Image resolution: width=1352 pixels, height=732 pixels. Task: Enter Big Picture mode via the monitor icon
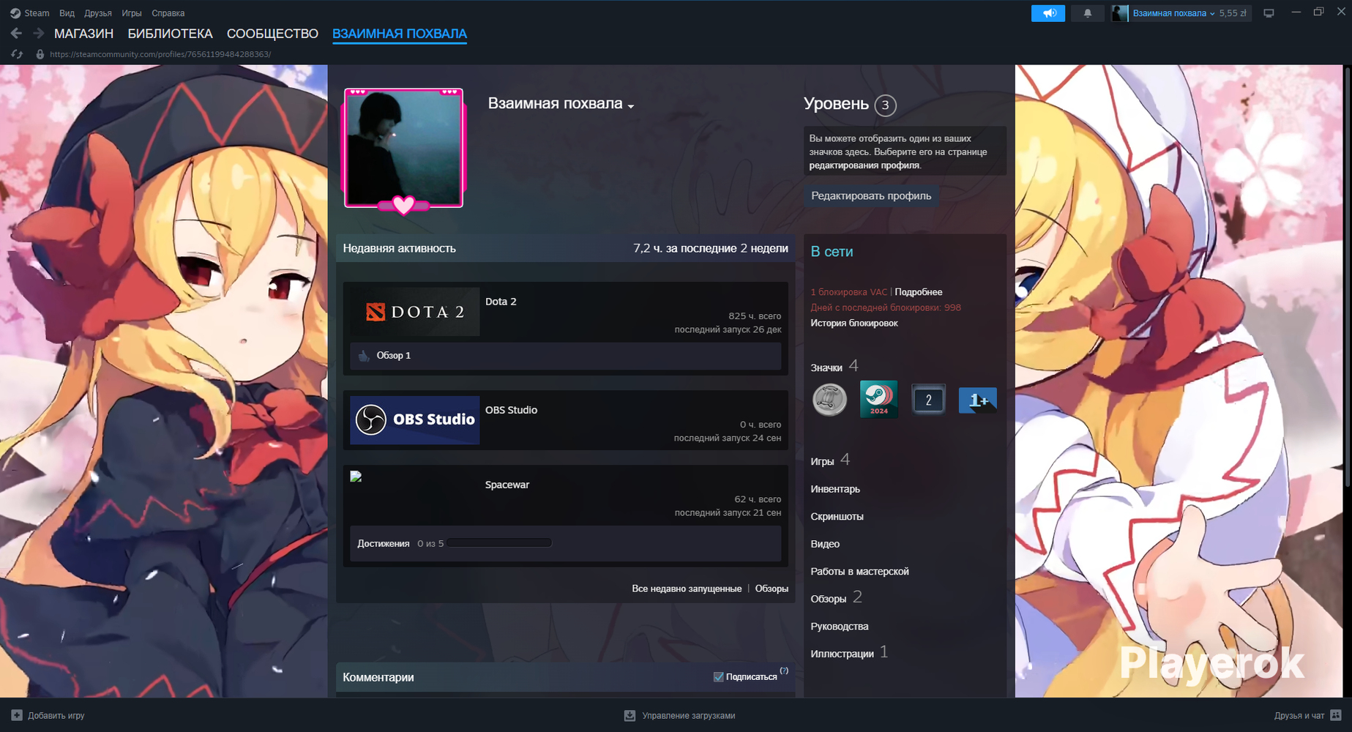[x=1269, y=13]
